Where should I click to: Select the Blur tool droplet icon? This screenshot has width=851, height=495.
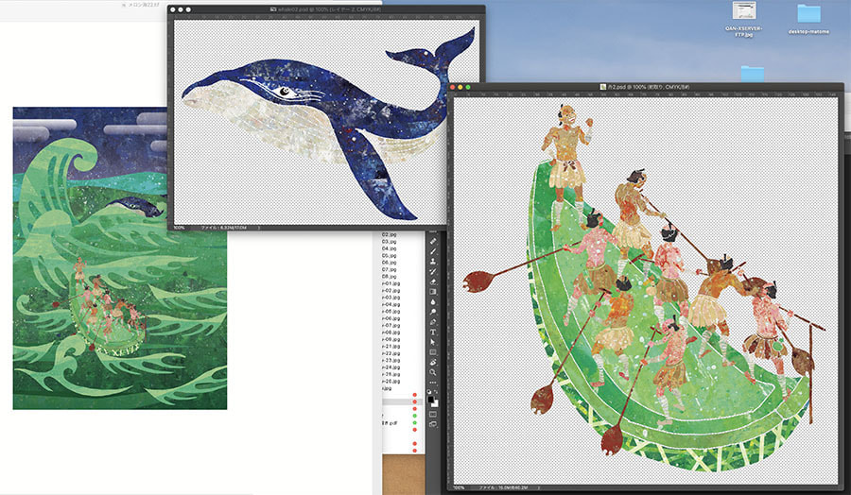[x=433, y=302]
